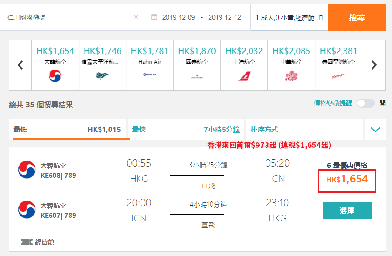Click the Korean Air logo for KE608
The height and width of the screenshot is (256, 392).
point(27,170)
